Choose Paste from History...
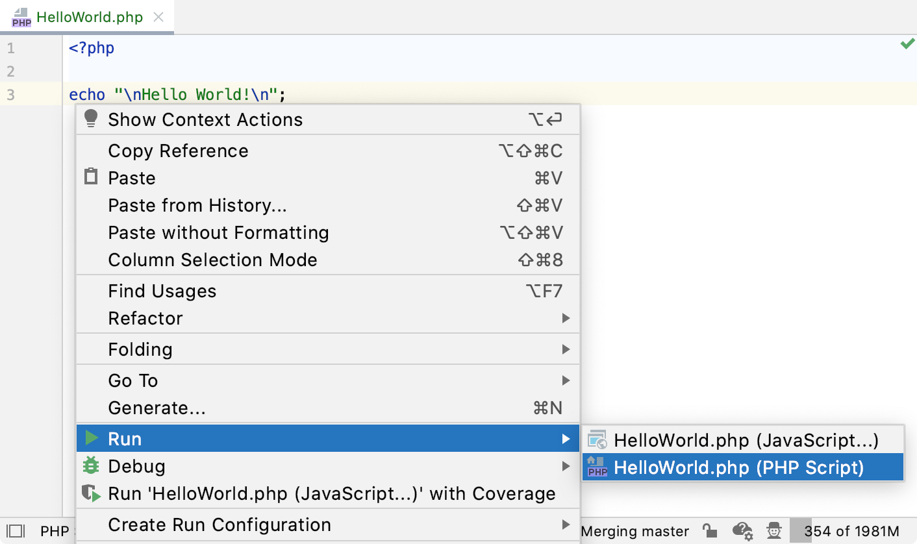Image resolution: width=917 pixels, height=544 pixels. point(328,205)
